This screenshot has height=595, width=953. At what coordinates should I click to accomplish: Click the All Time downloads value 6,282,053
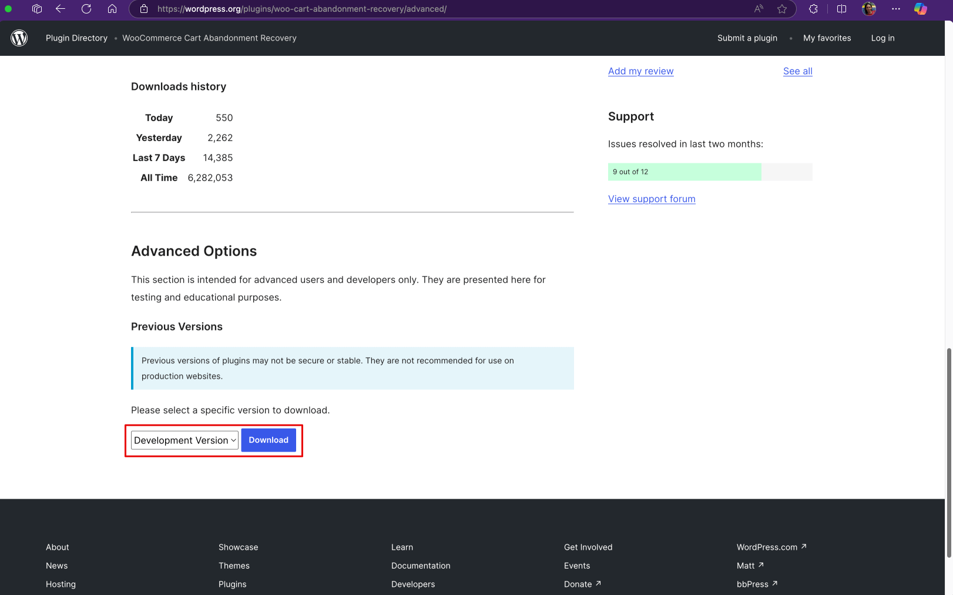tap(210, 178)
